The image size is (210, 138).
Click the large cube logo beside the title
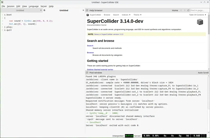(x=200, y=22)
